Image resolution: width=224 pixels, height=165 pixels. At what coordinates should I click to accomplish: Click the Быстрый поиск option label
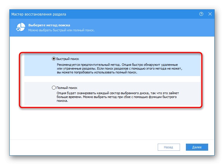click(x=68, y=59)
